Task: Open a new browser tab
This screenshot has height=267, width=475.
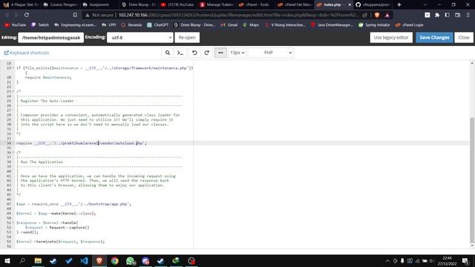Action: coord(399,5)
